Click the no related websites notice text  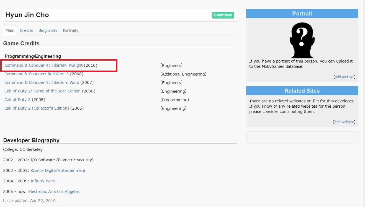pos(302,106)
